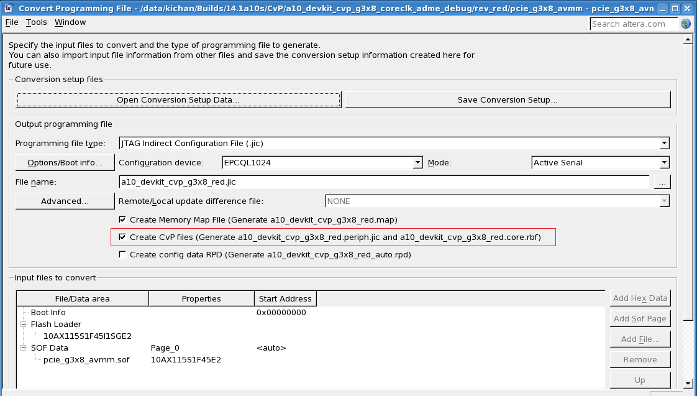
Task: Click the scroll up arrow of the vertical scrollbar
Action: [x=688, y=40]
